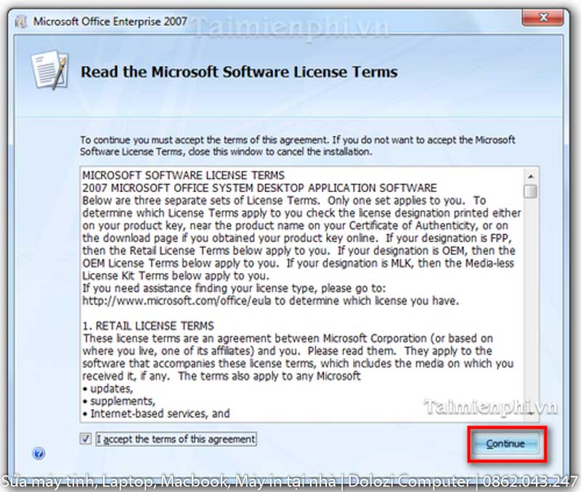The width and height of the screenshot is (581, 492).
Task: Click the scrollbar down arrow in license box
Action: (x=532, y=413)
